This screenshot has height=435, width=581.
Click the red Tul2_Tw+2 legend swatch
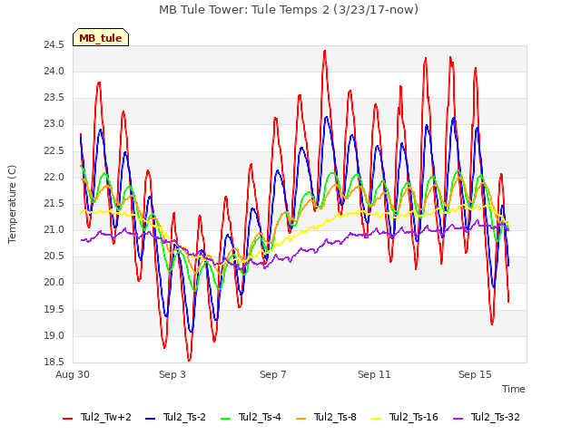pyautogui.click(x=68, y=419)
